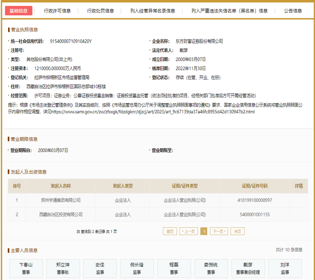Open 郑立坤 董事长 personnel card
The image size is (315, 280).
coord(63,268)
